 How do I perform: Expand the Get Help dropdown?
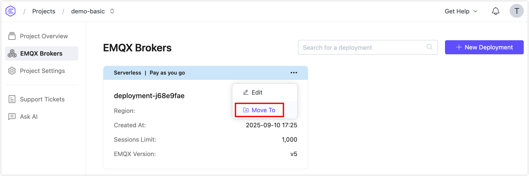pyautogui.click(x=461, y=11)
